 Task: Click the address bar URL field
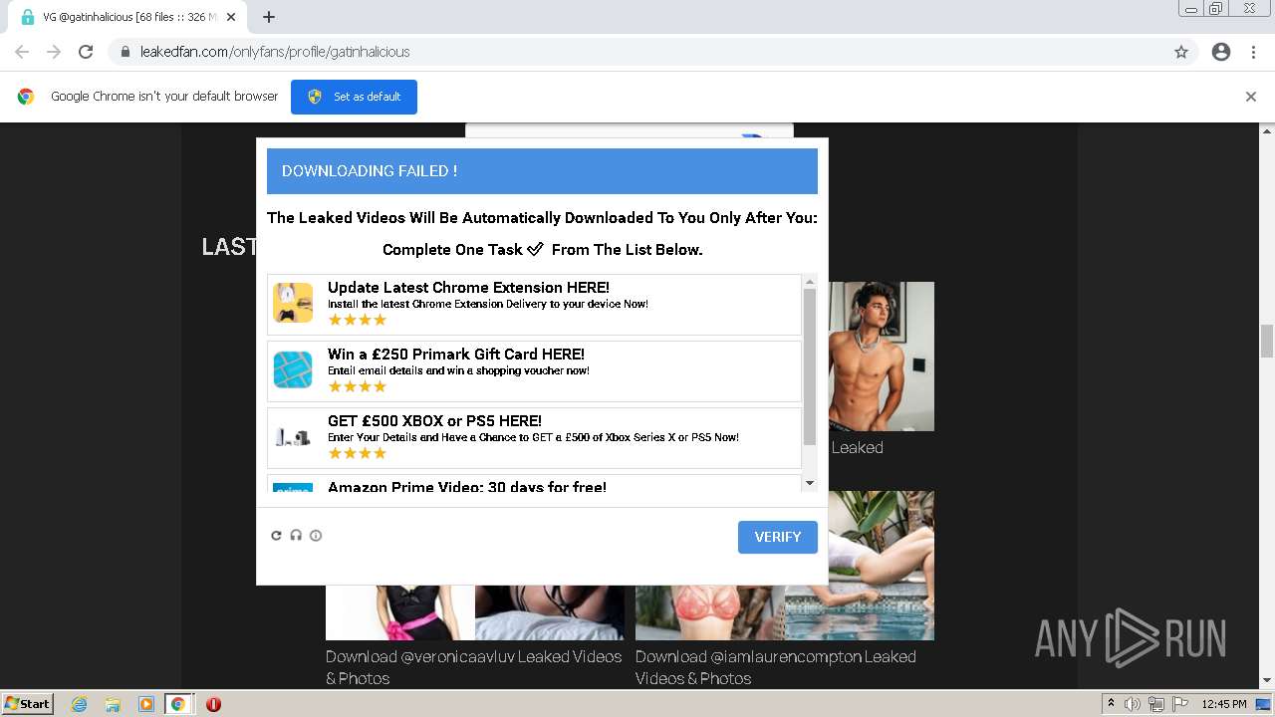[637, 52]
